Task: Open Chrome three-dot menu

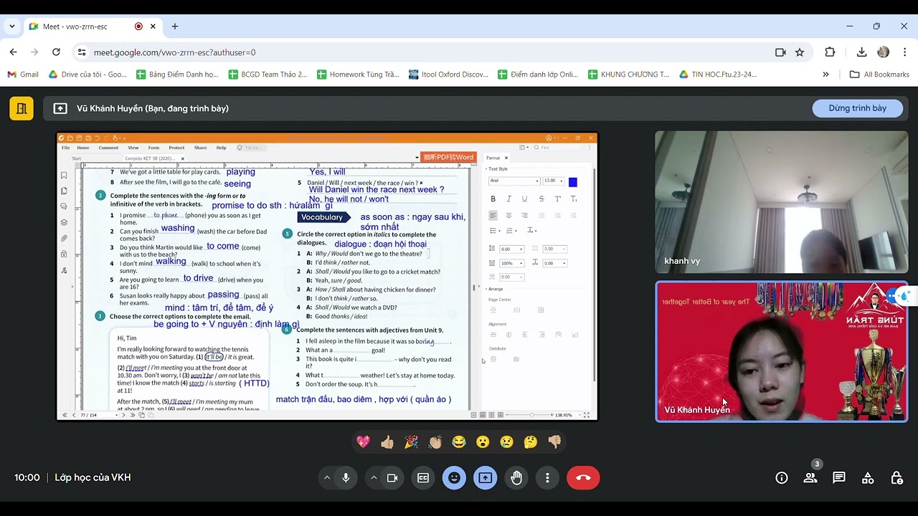Action: (x=904, y=52)
